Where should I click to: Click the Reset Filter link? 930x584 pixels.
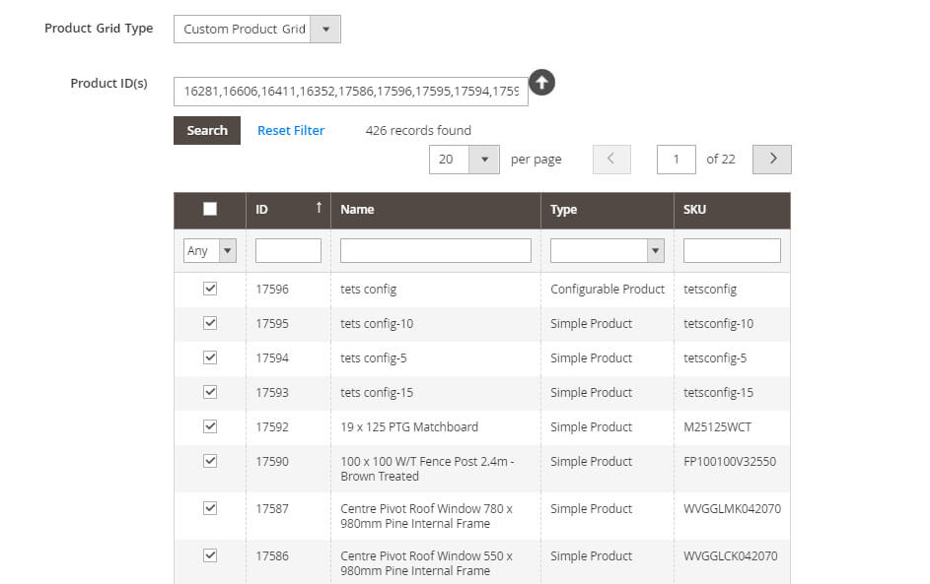(x=291, y=130)
